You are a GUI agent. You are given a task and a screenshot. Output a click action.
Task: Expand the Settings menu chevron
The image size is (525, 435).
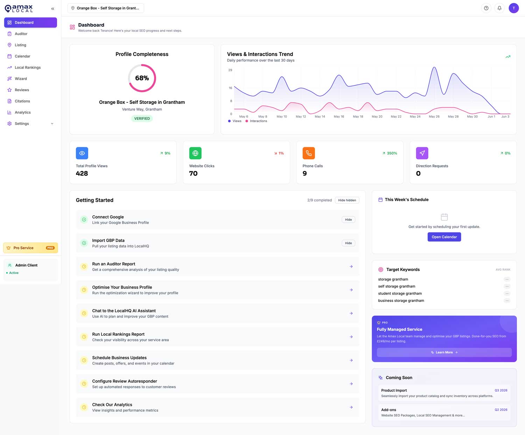pos(52,123)
